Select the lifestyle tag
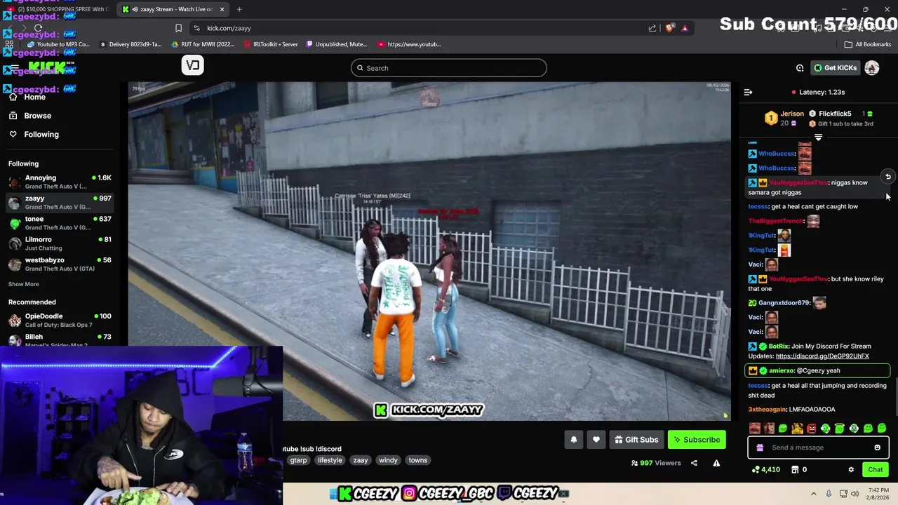The width and height of the screenshot is (898, 505). tap(330, 460)
